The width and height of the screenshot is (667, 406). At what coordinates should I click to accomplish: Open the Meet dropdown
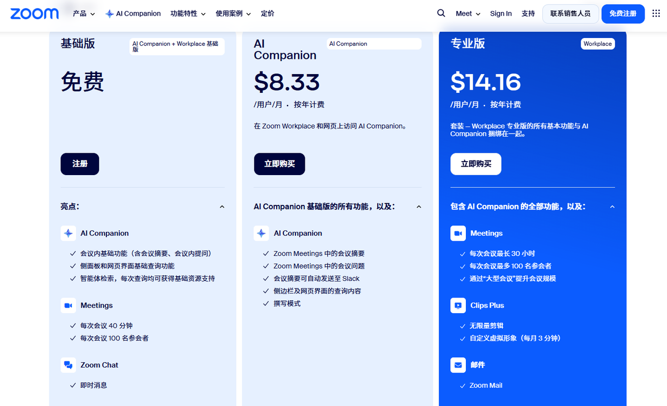(468, 14)
